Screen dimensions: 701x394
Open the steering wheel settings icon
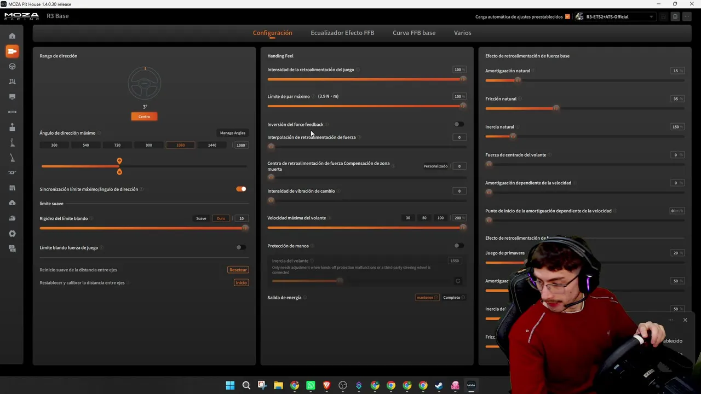(x=12, y=66)
